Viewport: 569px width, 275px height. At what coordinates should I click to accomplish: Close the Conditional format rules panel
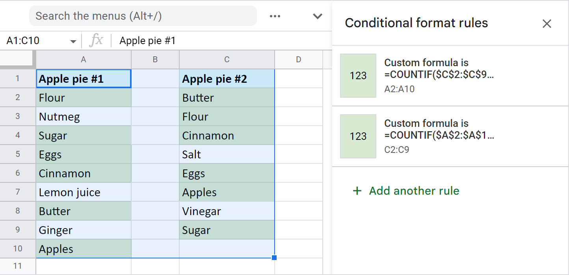click(547, 23)
